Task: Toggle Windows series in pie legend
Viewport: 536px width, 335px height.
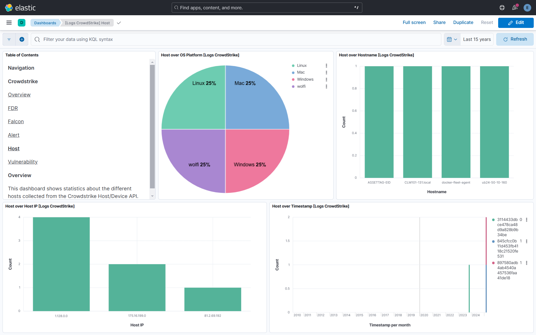Action: coord(305,79)
